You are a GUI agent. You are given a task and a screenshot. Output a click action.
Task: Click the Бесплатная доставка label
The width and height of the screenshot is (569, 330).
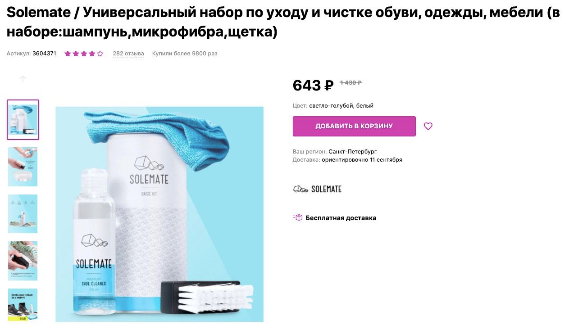(x=341, y=218)
